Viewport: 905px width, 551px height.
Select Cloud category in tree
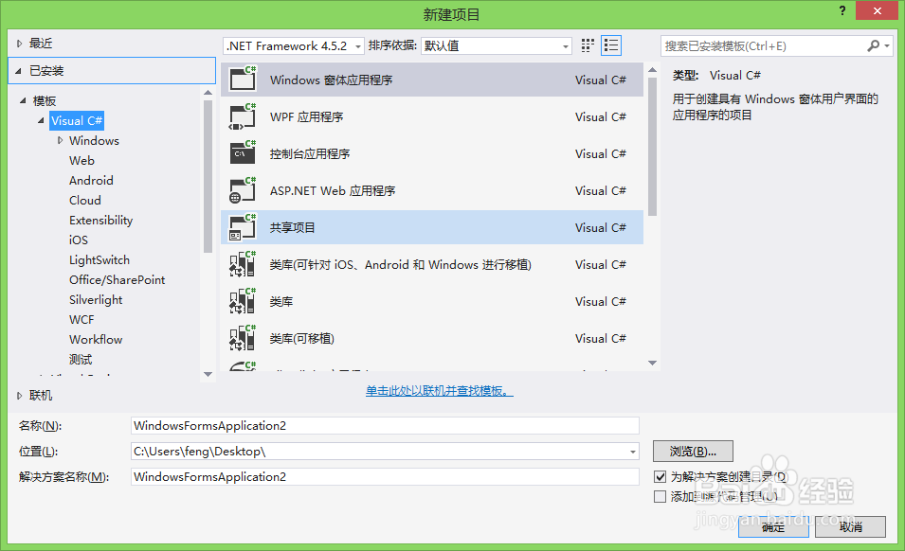click(85, 200)
